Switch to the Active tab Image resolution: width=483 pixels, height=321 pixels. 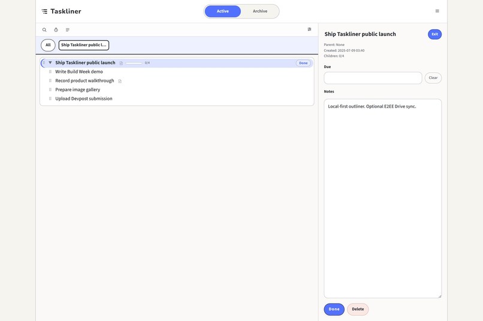[223, 11]
